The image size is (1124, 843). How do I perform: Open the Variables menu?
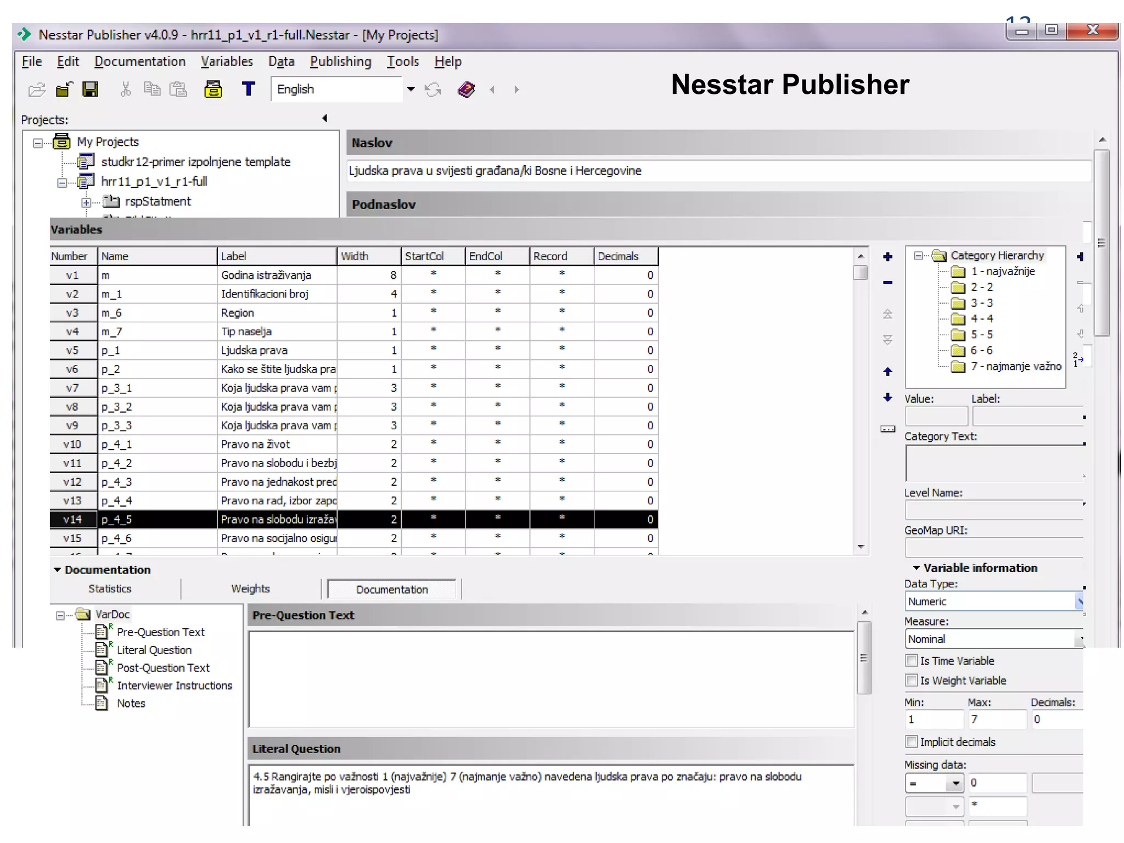227,61
